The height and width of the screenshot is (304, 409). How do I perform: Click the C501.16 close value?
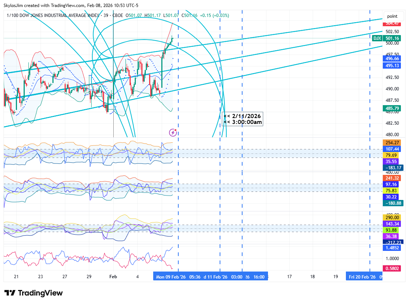tap(190, 15)
